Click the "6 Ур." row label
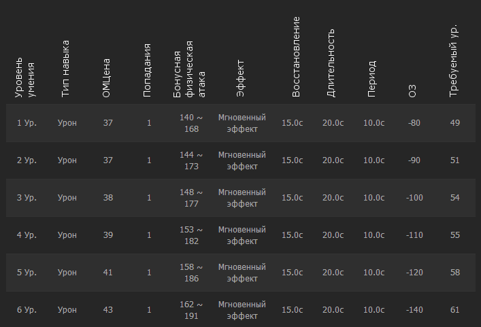This screenshot has height=327, width=481. tap(27, 310)
